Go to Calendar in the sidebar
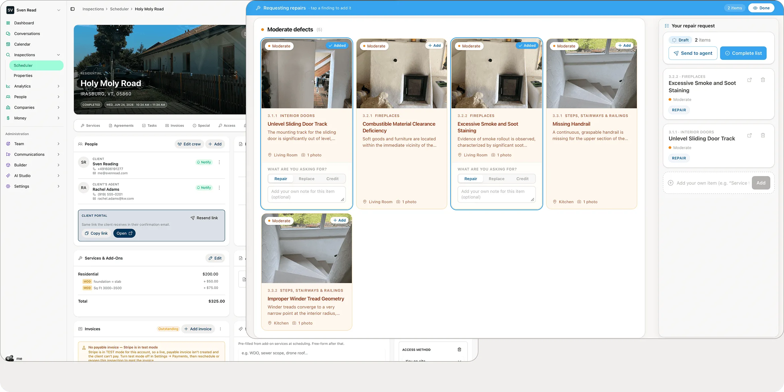This screenshot has width=784, height=392. coord(22,44)
